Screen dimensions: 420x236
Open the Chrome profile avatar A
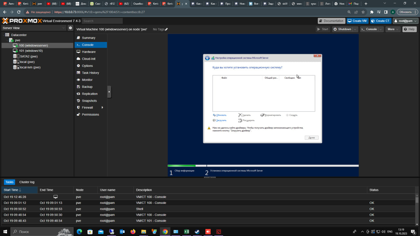[393, 12]
